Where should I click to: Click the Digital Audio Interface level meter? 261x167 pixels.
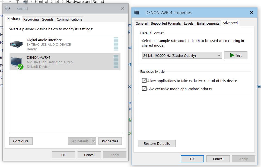[116, 44]
